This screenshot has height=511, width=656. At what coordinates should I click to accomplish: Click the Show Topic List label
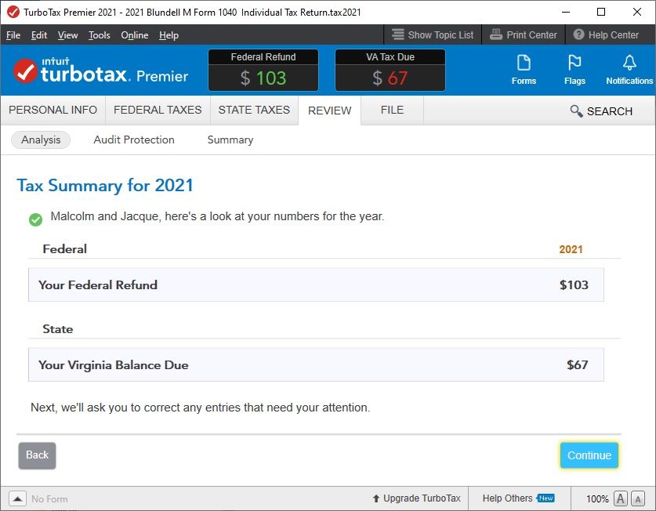(x=440, y=35)
